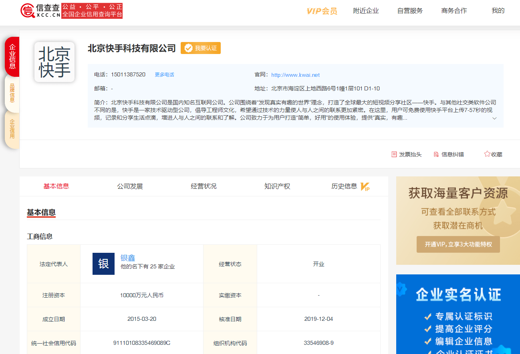Viewport: 520px width, 354px height.
Task: Expand the company 简介 description chevron
Action: (x=494, y=118)
